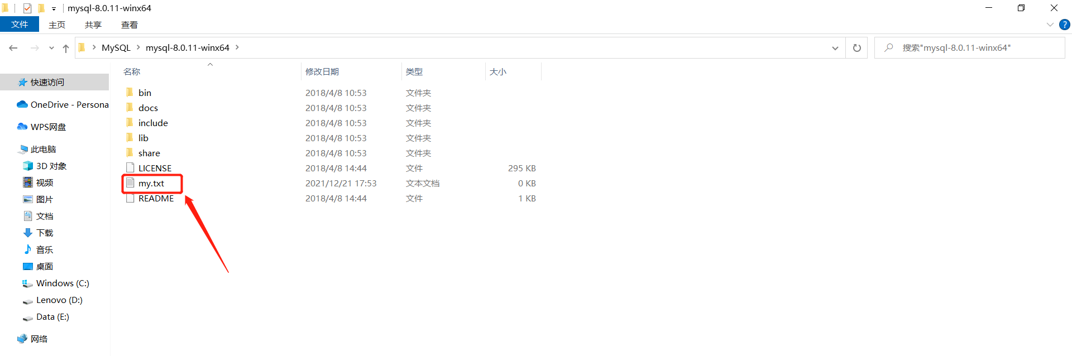Open Windows (C:) drive
Viewport: 1072px width, 356px height.
point(56,283)
